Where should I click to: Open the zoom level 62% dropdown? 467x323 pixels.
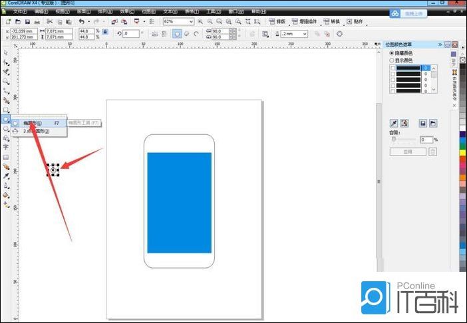click(192, 22)
